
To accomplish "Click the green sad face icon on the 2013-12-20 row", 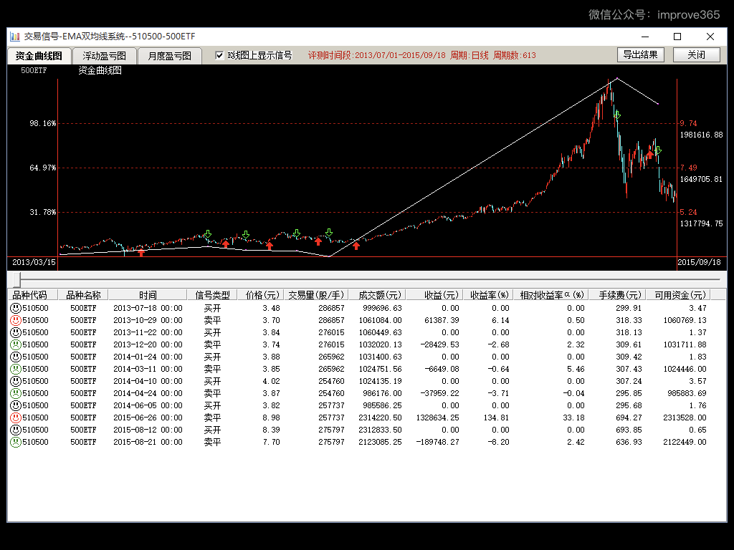I will pos(15,344).
